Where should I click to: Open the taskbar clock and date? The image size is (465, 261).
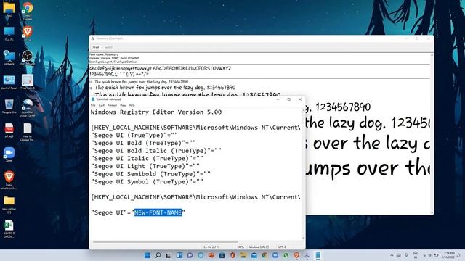coord(449,255)
